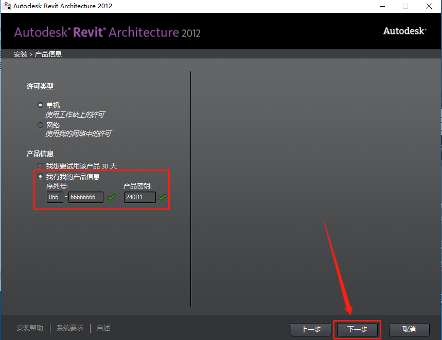This screenshot has height=340, width=442.
Task: Open the 系统要求 system requirements link
Action: click(x=70, y=328)
